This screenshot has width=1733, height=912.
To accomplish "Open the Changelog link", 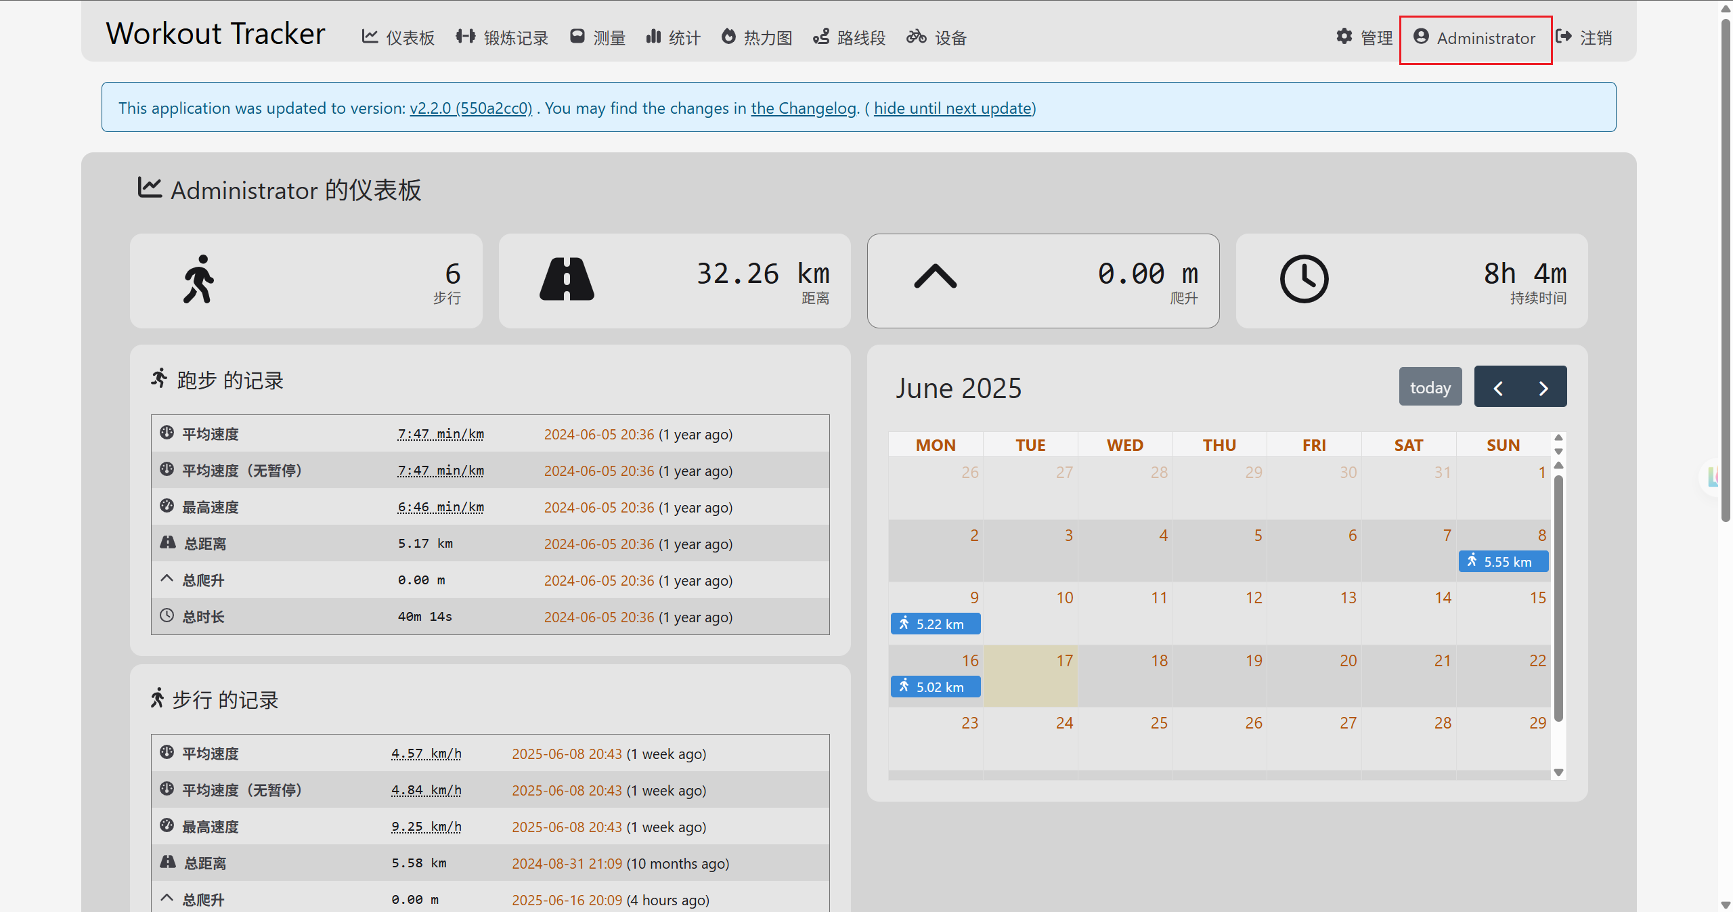I will pos(804,108).
